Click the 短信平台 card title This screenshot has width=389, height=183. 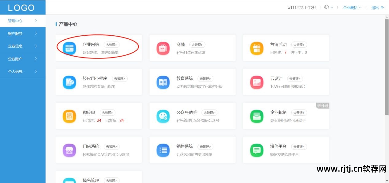click(278, 146)
